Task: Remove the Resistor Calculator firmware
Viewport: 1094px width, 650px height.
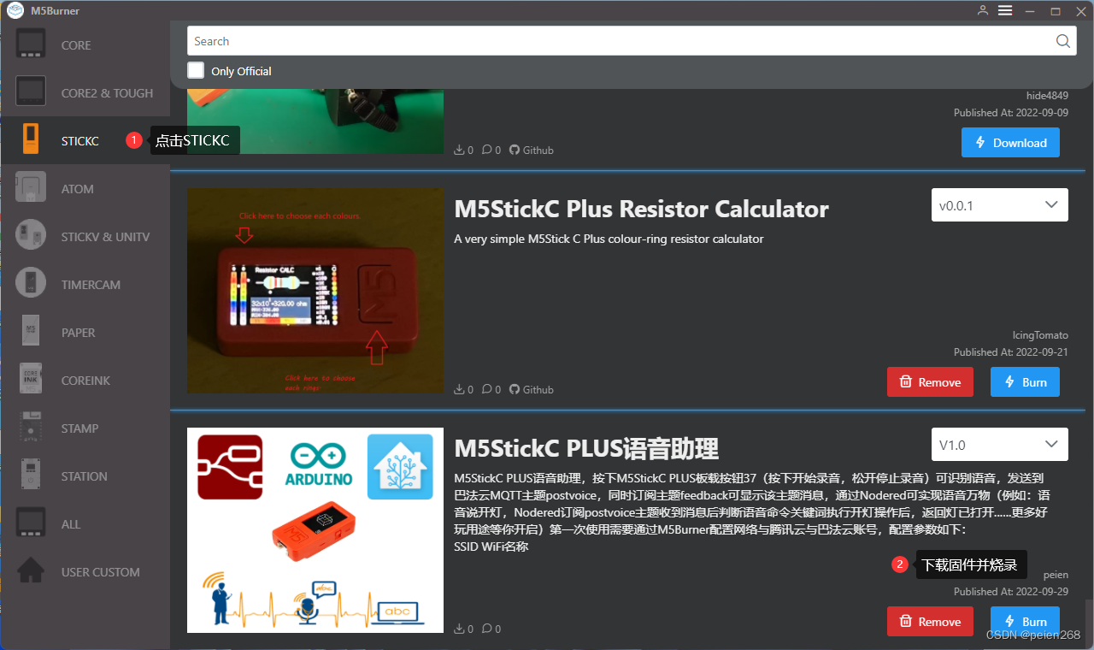Action: [930, 382]
